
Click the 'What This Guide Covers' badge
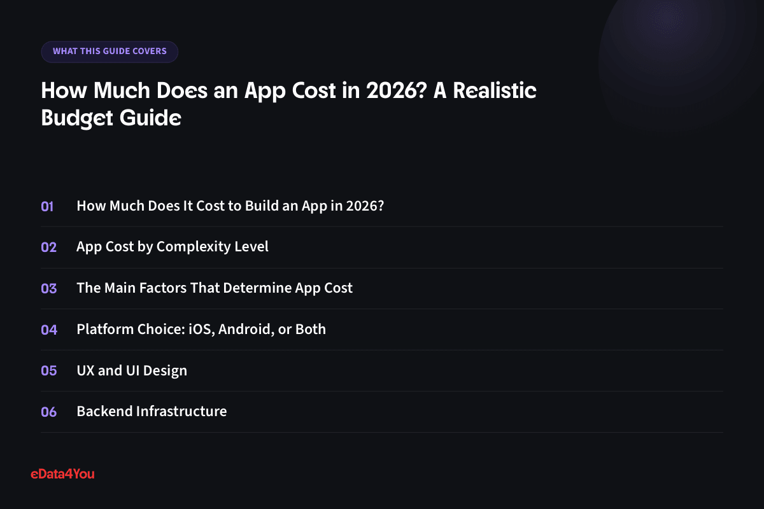click(110, 52)
